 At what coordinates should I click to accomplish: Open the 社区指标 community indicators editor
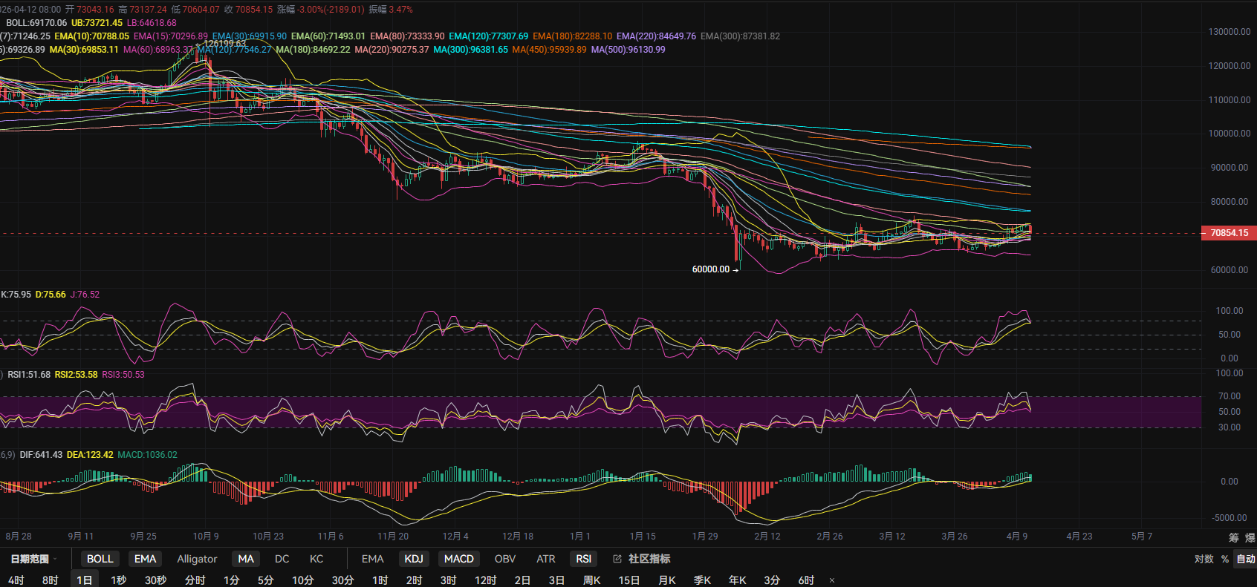[643, 559]
